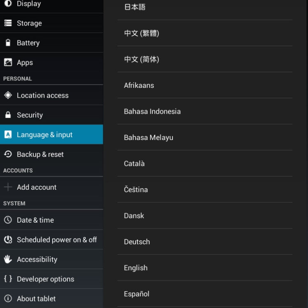Open Location access settings

51,95
